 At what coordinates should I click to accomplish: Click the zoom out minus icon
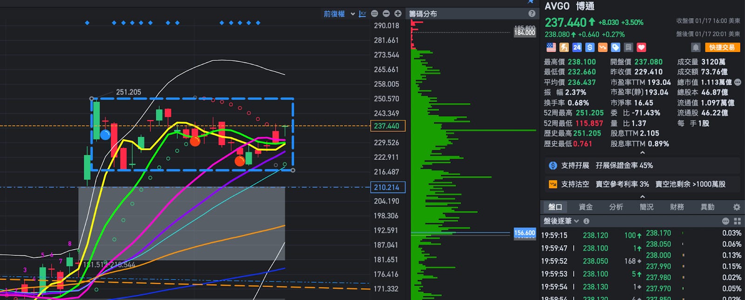click(x=386, y=14)
